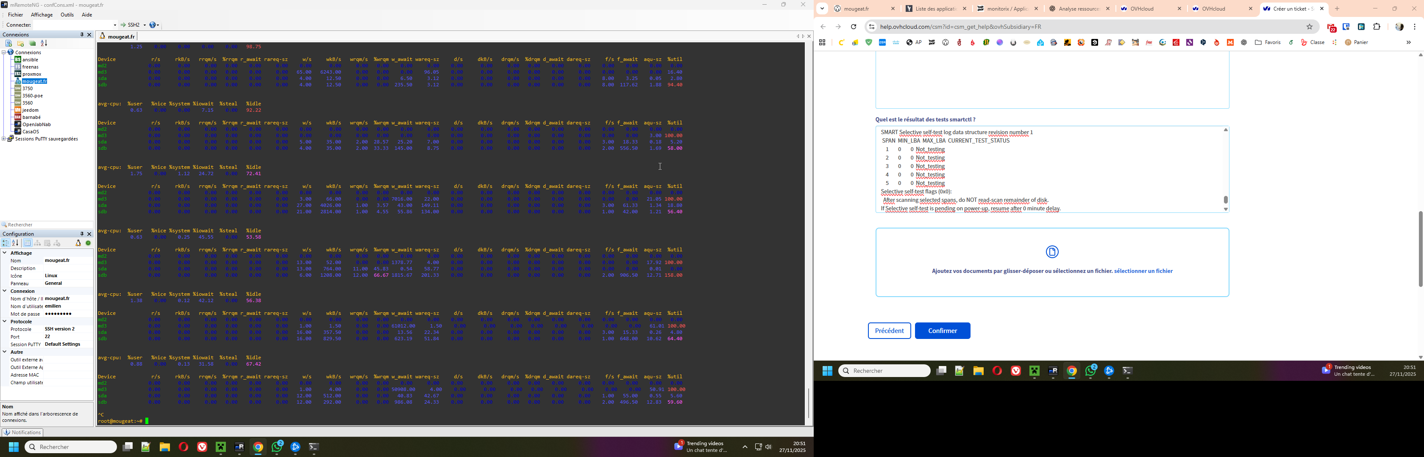
Task: Click the smartctl textarea scrollbar thumb
Action: (x=1226, y=200)
